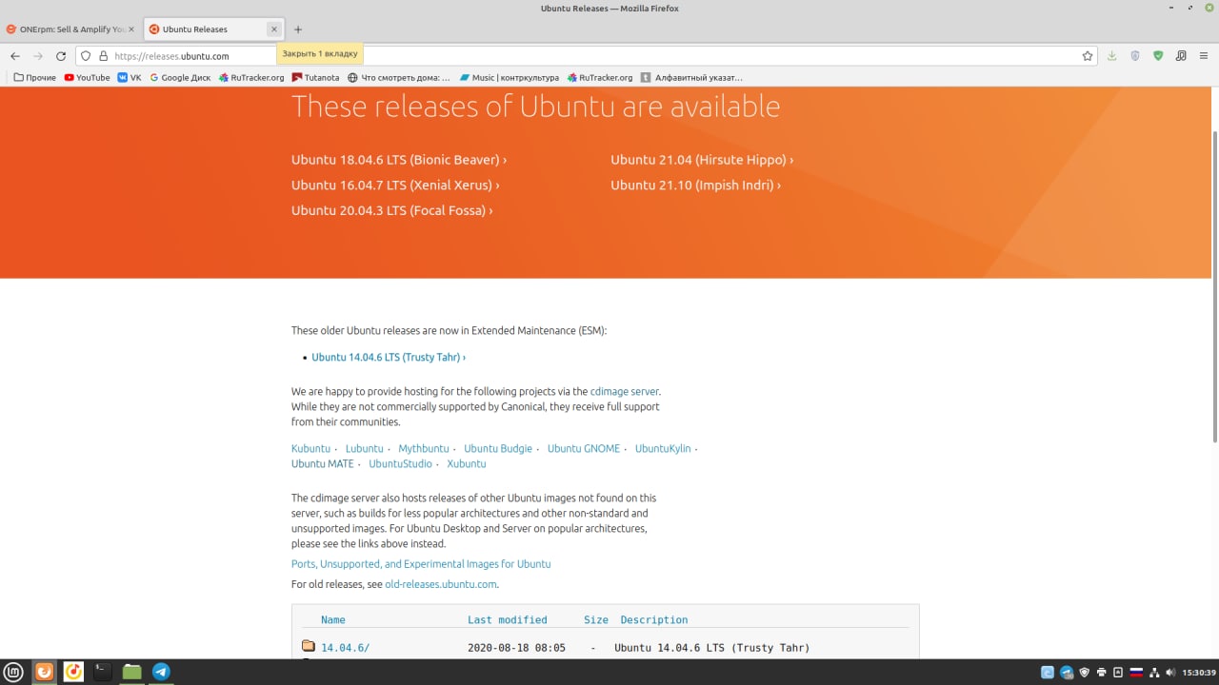Click the Telegram tray icon
This screenshot has height=685, width=1219.
point(1067,673)
